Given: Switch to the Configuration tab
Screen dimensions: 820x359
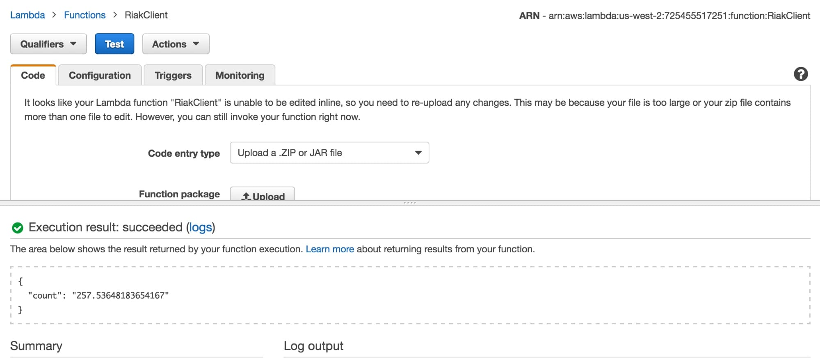Looking at the screenshot, I should [100, 75].
